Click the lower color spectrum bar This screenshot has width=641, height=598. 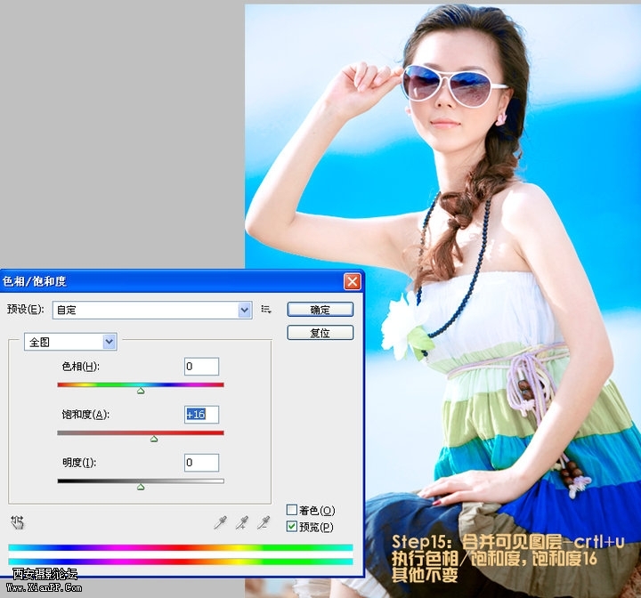point(180,562)
